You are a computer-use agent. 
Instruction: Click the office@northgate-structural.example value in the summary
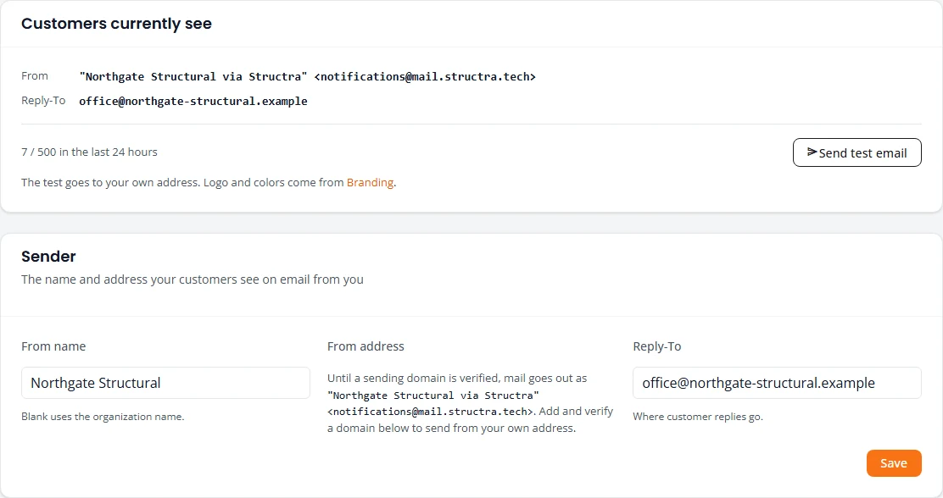[193, 101]
